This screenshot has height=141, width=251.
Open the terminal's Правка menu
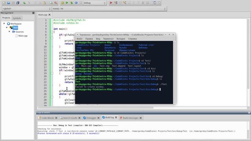[x=89, y=39]
